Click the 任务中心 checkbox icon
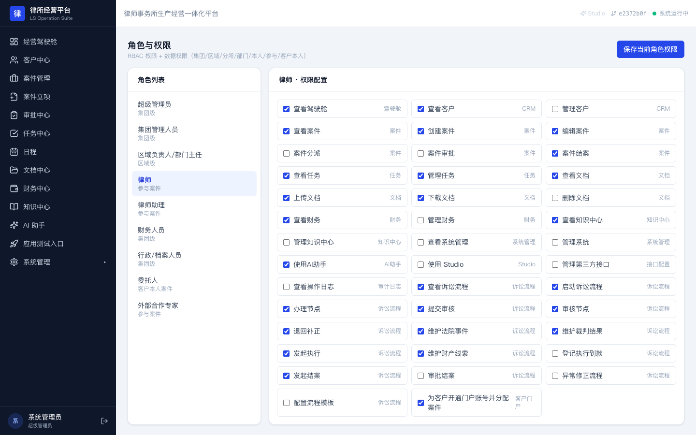The height and width of the screenshot is (435, 696). (14, 133)
